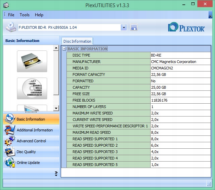Expand navigation pane configure buttons chevron
Viewport: 215px width, 190px height.
56,173
